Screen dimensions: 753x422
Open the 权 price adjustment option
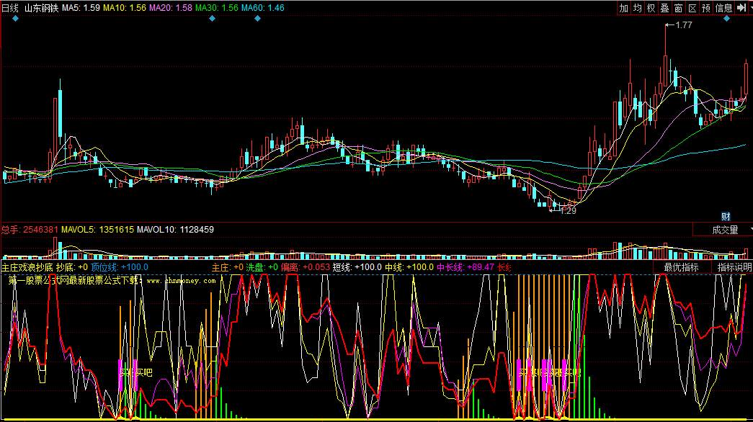click(x=651, y=8)
